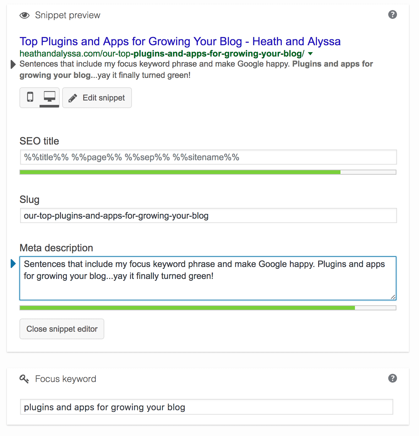
Task: Select the Focus keyword section header
Action: click(x=65, y=379)
